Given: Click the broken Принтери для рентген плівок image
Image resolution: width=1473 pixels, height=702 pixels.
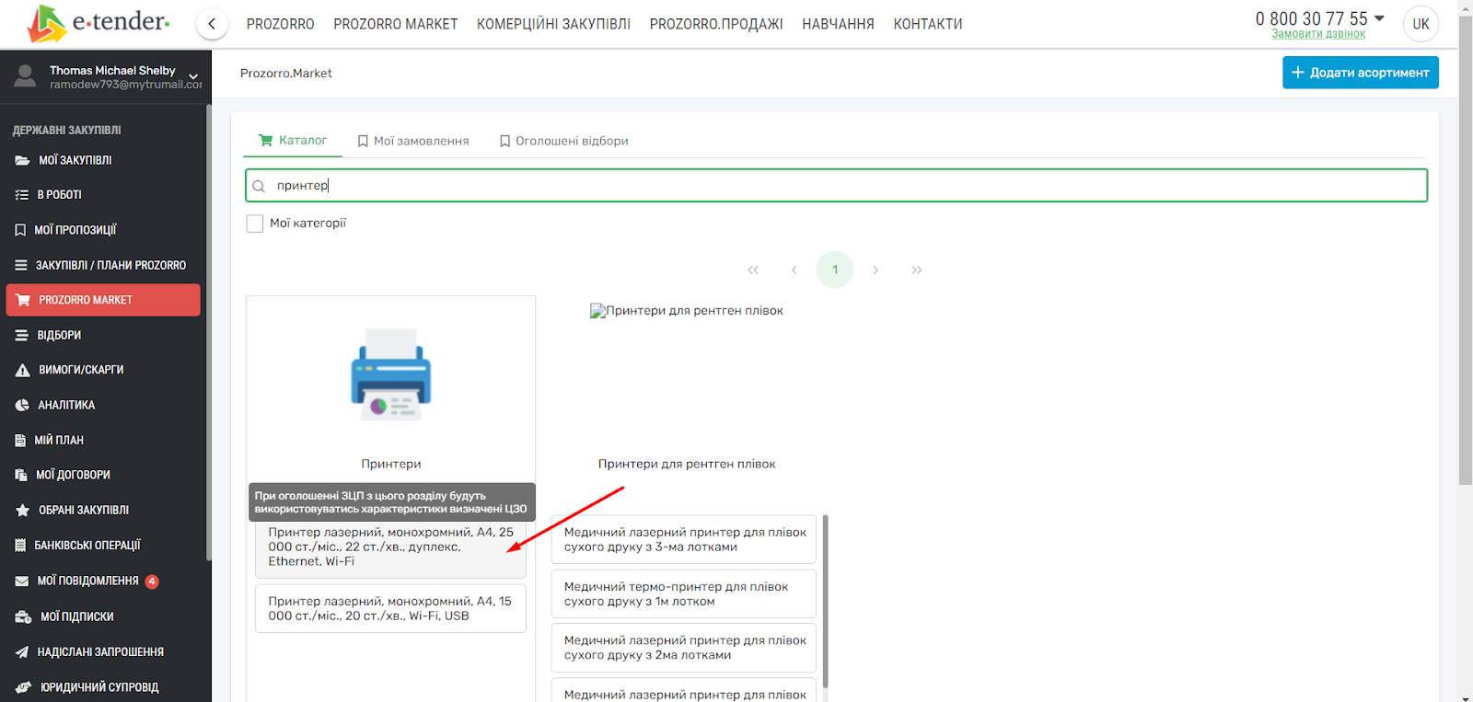Looking at the screenshot, I should 687,311.
